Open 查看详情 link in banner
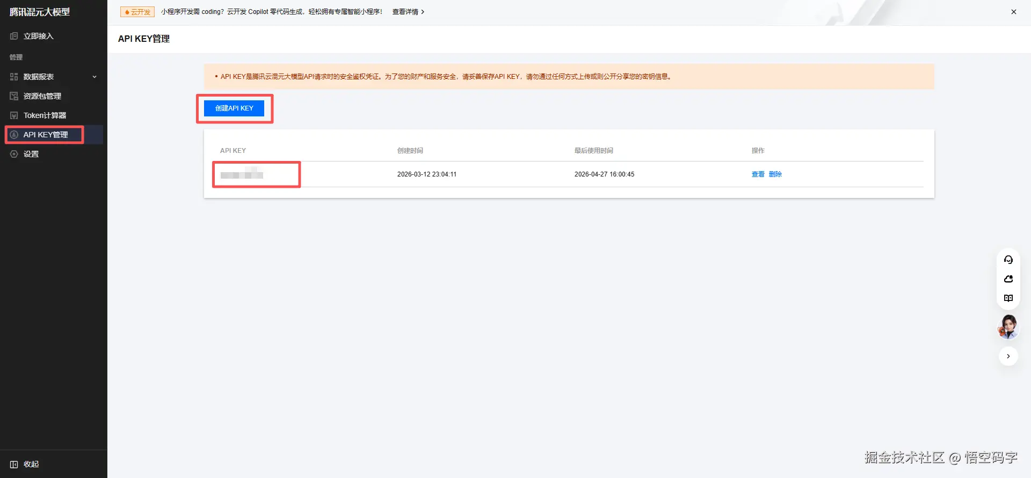The image size is (1031, 478). (x=408, y=12)
